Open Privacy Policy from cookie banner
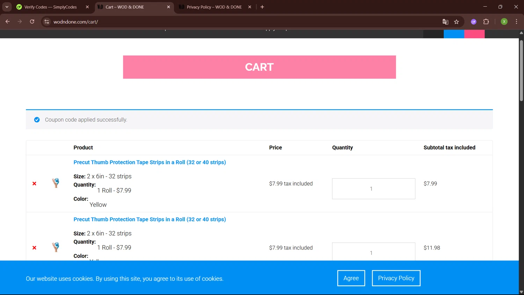Viewport: 524px width, 295px height. [x=396, y=278]
